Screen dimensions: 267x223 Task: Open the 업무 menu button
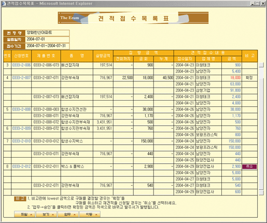68,215
